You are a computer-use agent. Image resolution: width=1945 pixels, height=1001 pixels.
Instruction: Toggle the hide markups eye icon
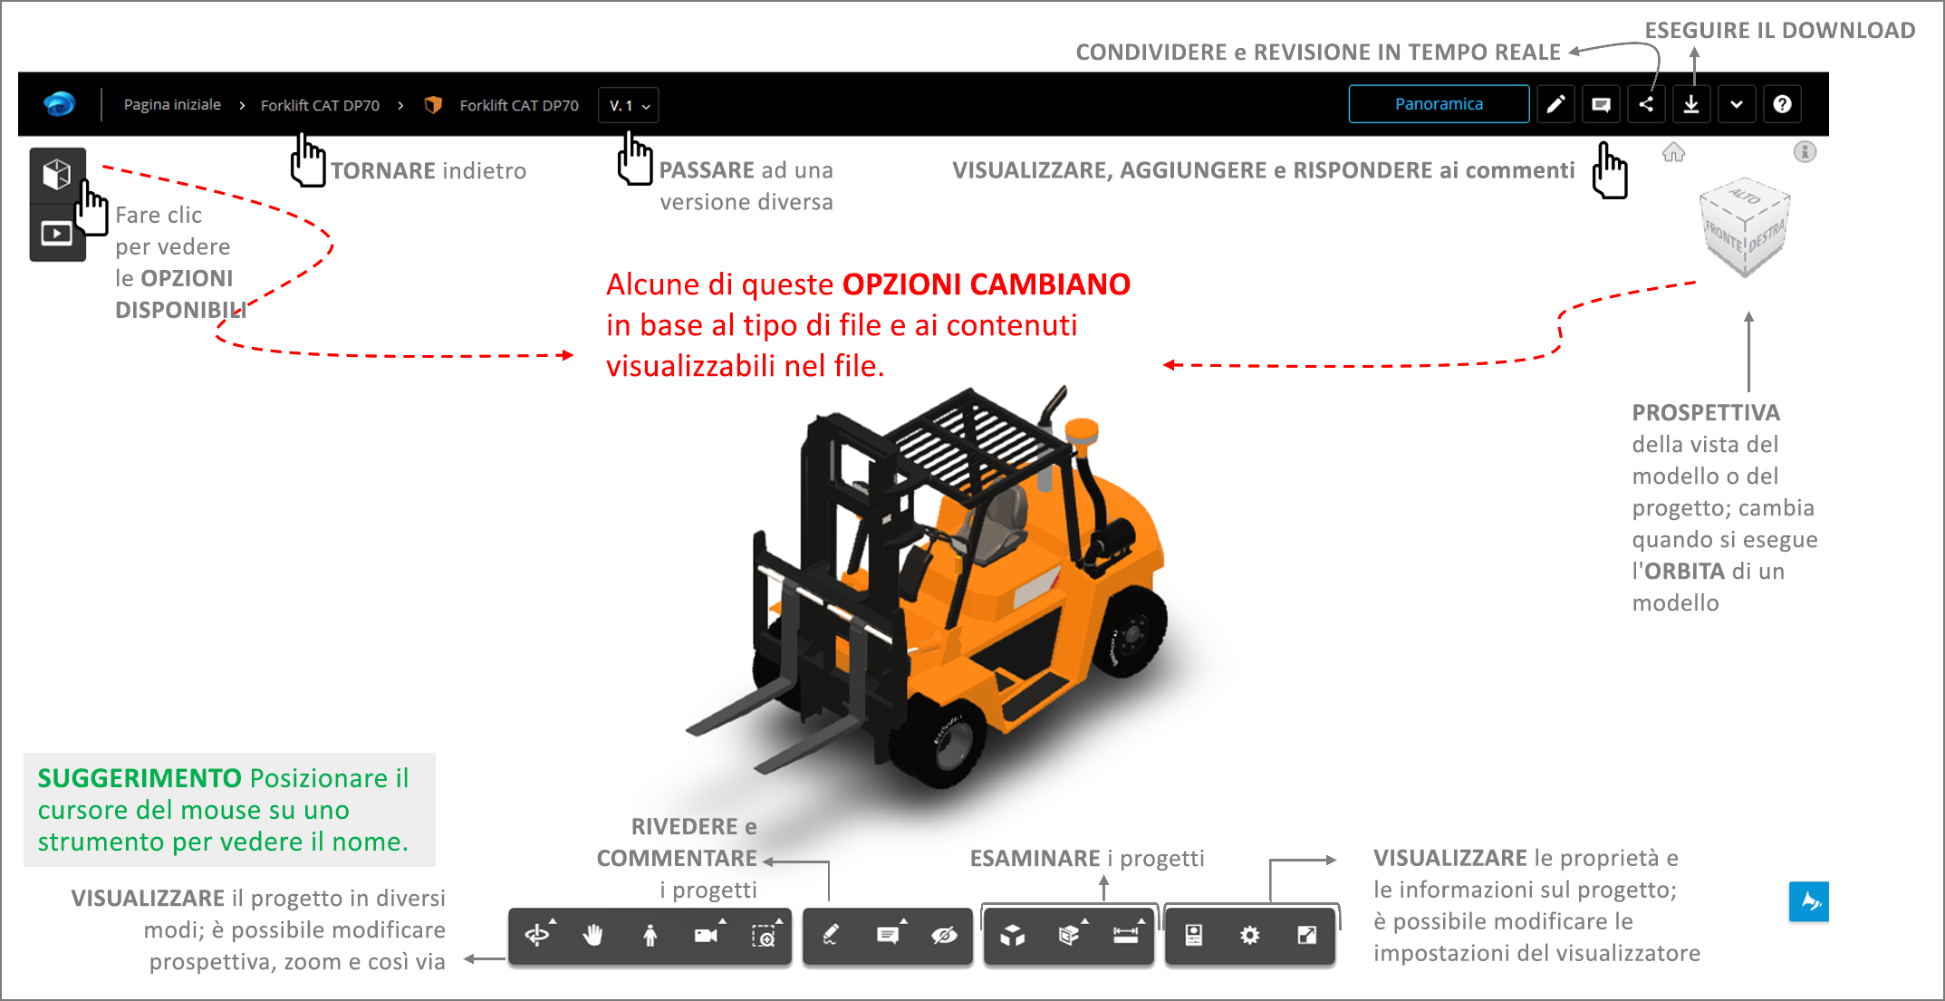pyautogui.click(x=944, y=935)
